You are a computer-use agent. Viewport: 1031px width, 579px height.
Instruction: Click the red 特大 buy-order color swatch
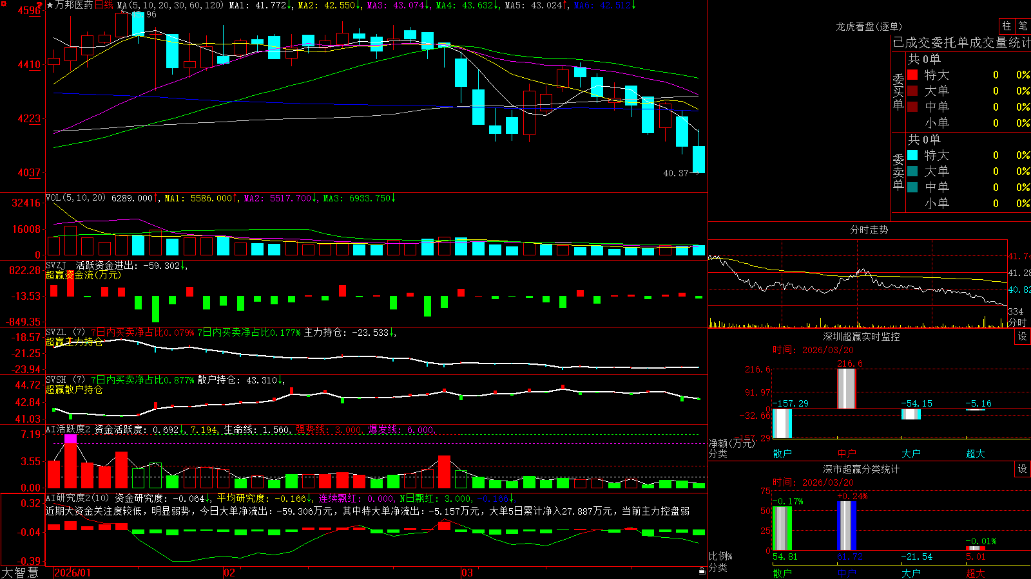[912, 75]
